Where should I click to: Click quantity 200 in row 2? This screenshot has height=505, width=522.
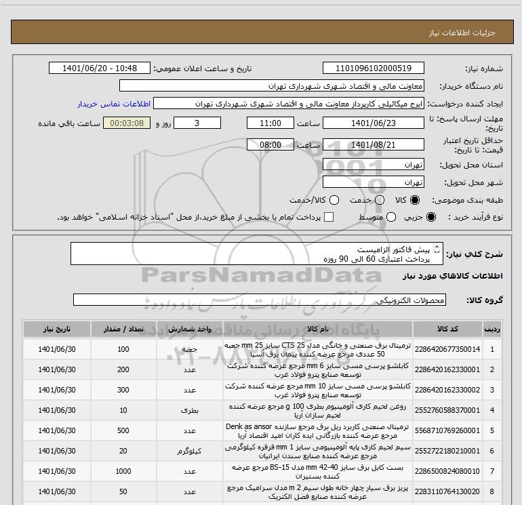pos(123,369)
